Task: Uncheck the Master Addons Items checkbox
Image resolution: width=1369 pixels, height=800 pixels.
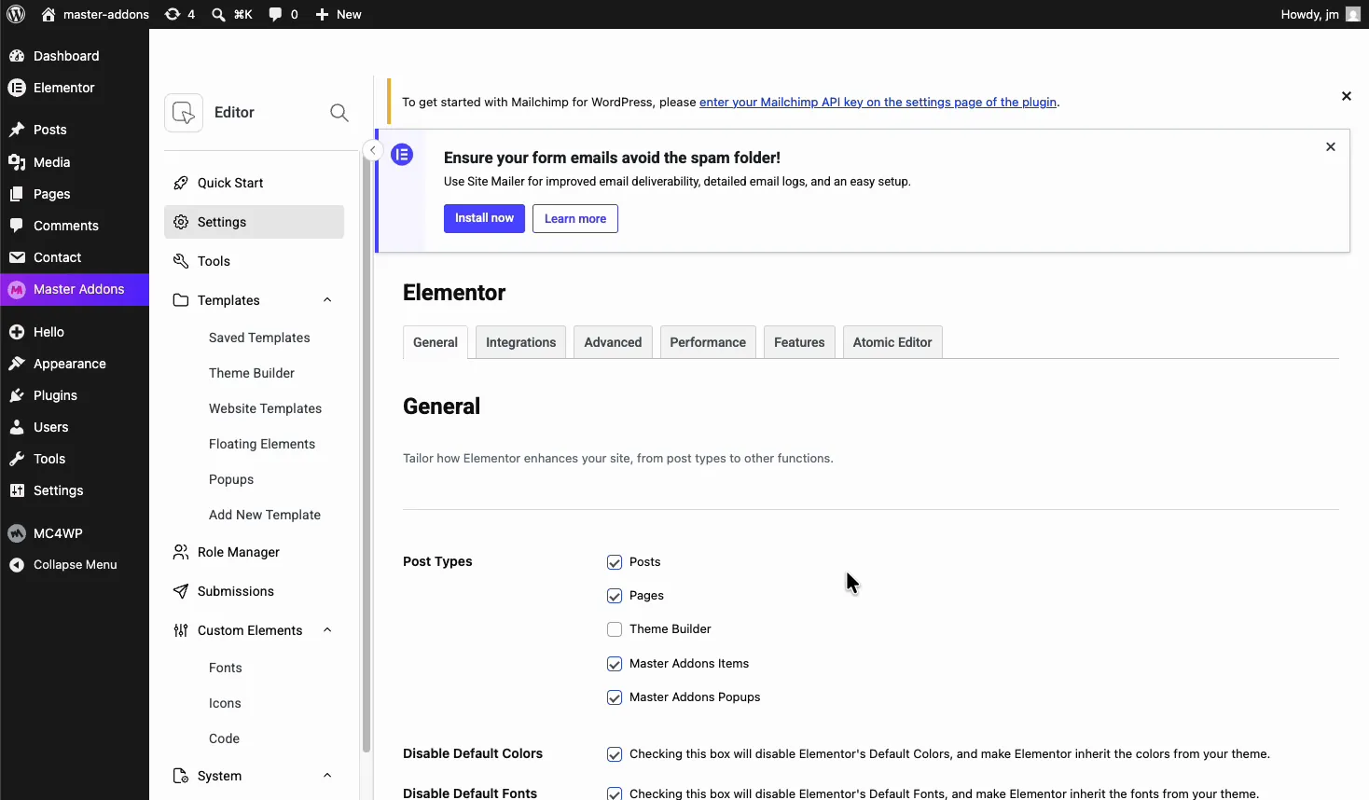Action: pos(615,664)
